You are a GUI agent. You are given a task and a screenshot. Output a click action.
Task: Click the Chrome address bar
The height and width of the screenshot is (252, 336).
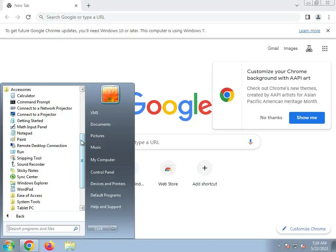coord(168,17)
